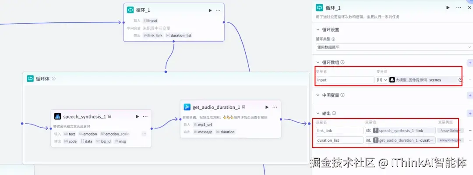Screen dimensions: 473x175
Task: Add a new 循环数组 variable
Action: coord(469,63)
